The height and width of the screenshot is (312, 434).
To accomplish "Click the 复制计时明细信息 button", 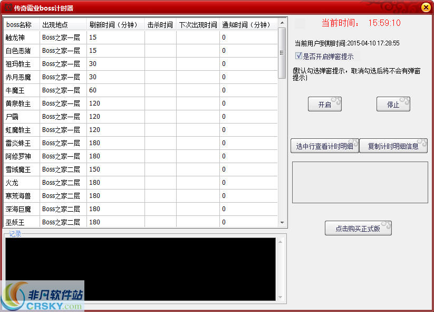I will (x=393, y=146).
